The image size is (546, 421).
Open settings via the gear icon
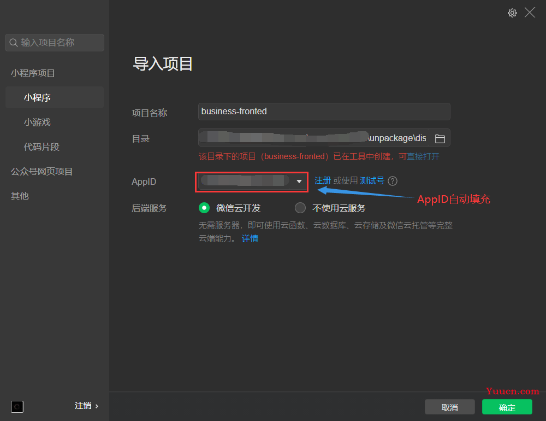tap(512, 13)
